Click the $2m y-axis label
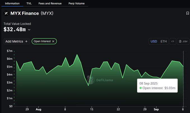Image resolution: width=190 pixels, height=113 pixels. [10, 91]
